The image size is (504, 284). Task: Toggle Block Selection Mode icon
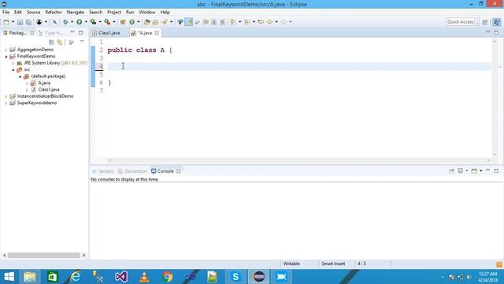click(x=213, y=22)
